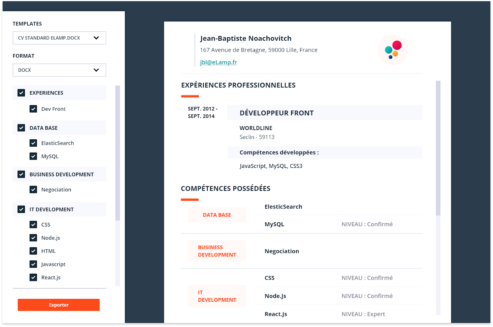This screenshot has width=493, height=327.
Task: Click the address line 167 Avenue de Bretagne
Action: click(x=259, y=50)
